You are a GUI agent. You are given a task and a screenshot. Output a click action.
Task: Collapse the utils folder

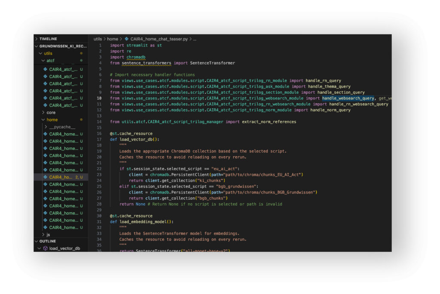pyautogui.click(x=41, y=53)
